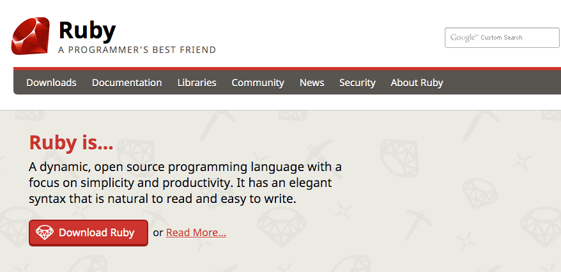Click the Google logo in the search box

coord(464,38)
